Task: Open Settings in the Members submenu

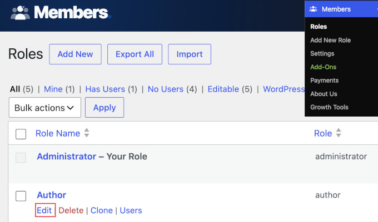Action: pos(322,53)
